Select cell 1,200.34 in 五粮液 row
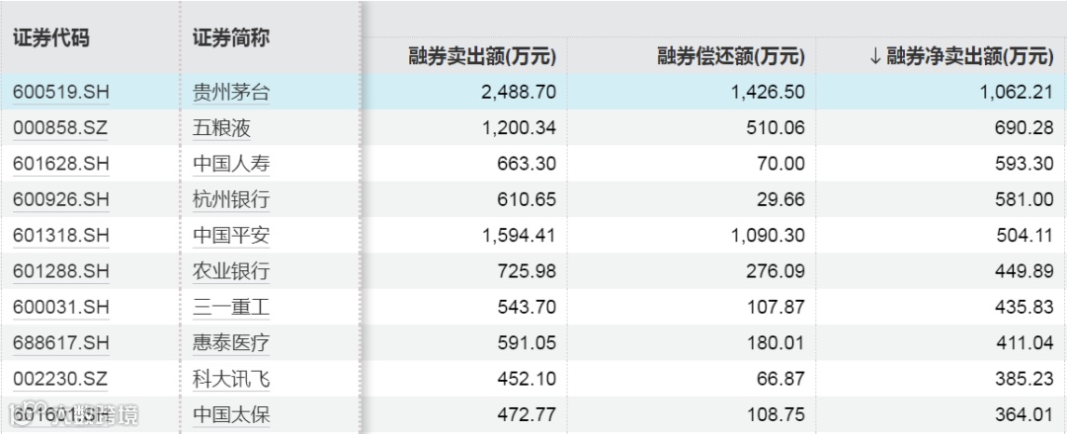Image resolution: width=1067 pixels, height=434 pixels. [519, 127]
